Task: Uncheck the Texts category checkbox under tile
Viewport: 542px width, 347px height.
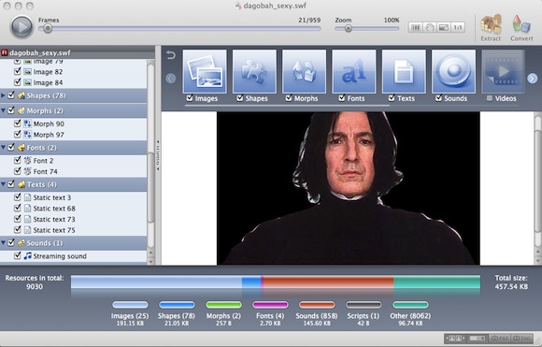Action: coord(392,98)
